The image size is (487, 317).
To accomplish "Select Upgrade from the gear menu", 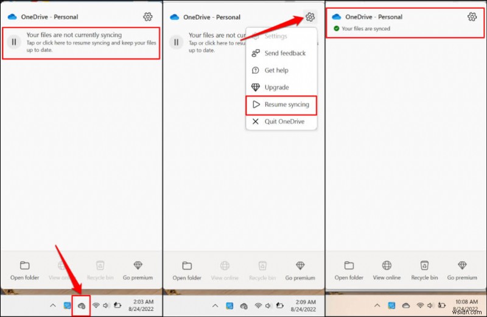I will 282,87.
